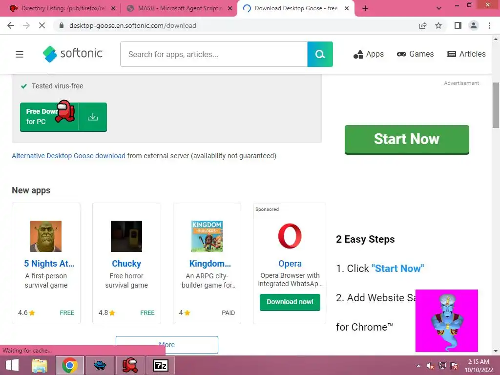
Task: Open Opera sponsored app link
Action: (x=290, y=263)
